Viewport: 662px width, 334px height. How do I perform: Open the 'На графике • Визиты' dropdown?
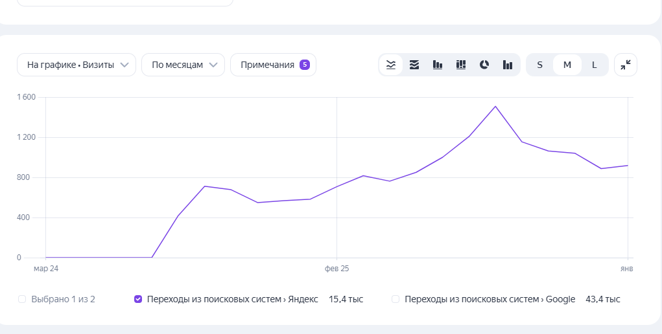coord(77,65)
